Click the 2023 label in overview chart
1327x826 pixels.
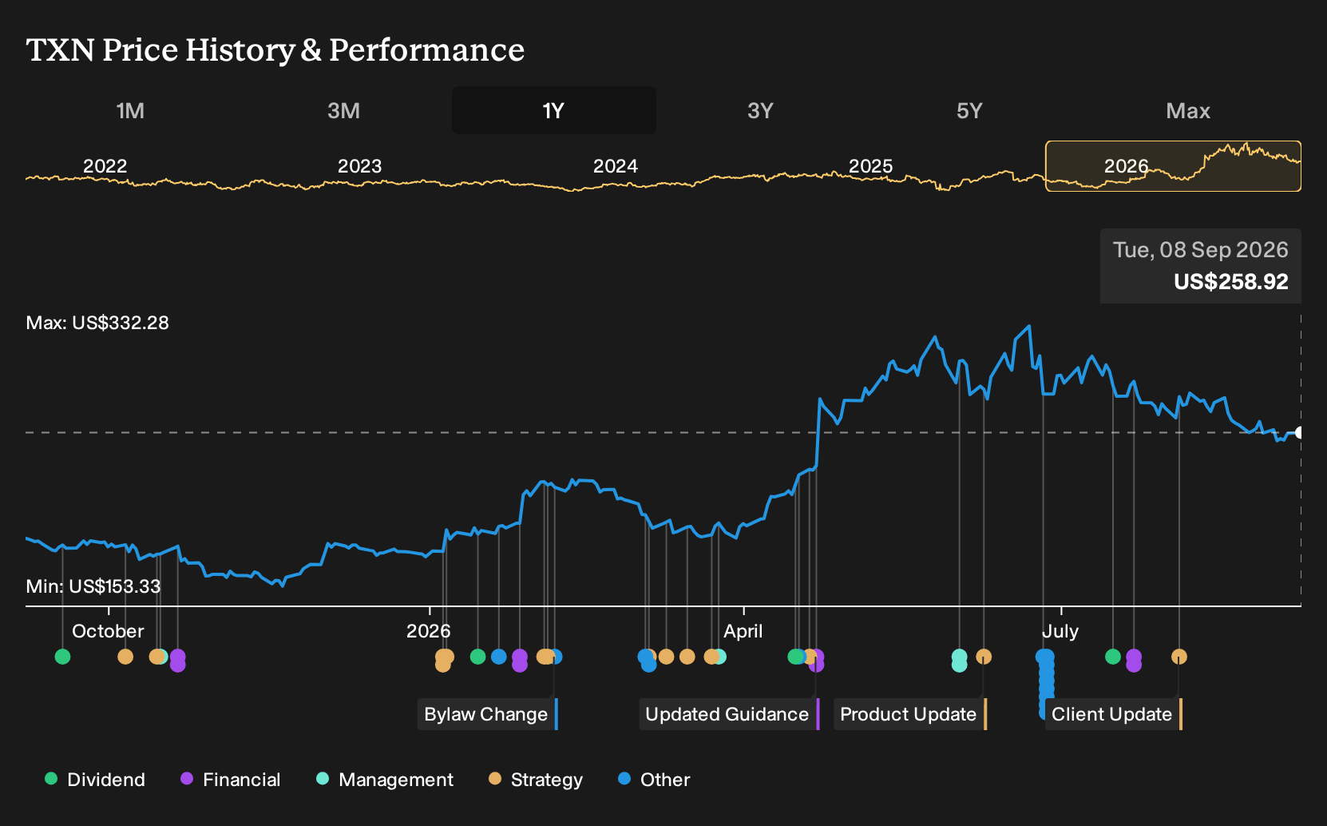click(x=360, y=166)
